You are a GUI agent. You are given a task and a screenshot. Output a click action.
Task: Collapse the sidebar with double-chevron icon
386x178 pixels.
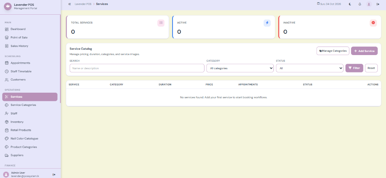(x=70, y=4)
